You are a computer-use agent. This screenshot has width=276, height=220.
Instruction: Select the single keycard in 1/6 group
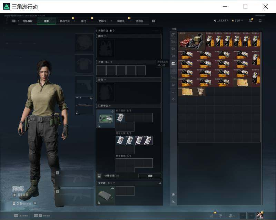pyautogui.click(x=120, y=117)
